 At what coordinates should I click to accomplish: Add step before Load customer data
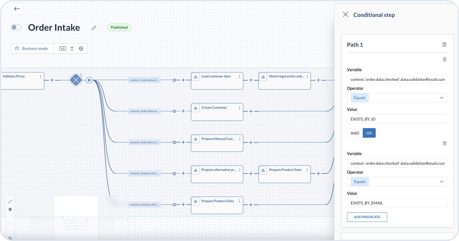pos(183,80)
